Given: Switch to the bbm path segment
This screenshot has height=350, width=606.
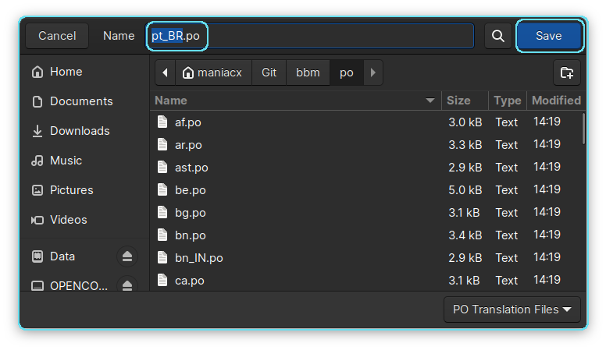Looking at the screenshot, I should point(308,72).
